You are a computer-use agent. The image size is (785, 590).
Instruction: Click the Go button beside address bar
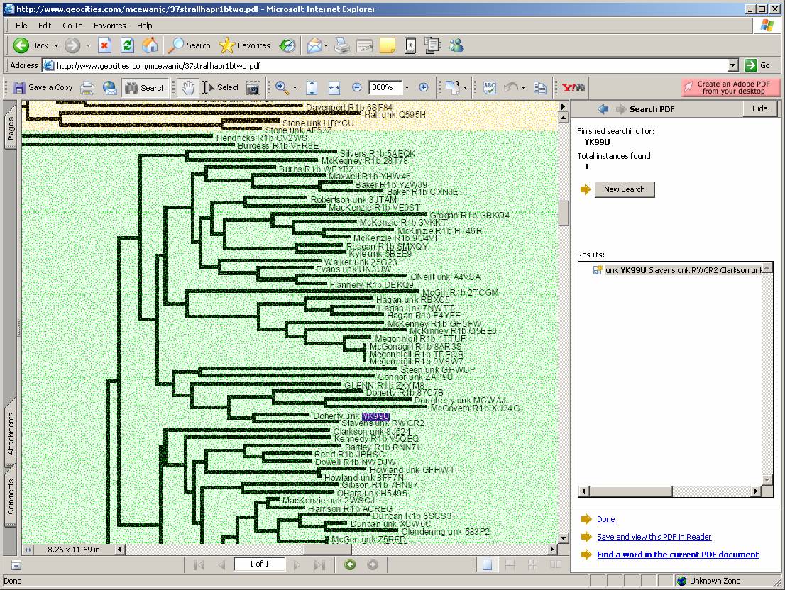pyautogui.click(x=757, y=65)
